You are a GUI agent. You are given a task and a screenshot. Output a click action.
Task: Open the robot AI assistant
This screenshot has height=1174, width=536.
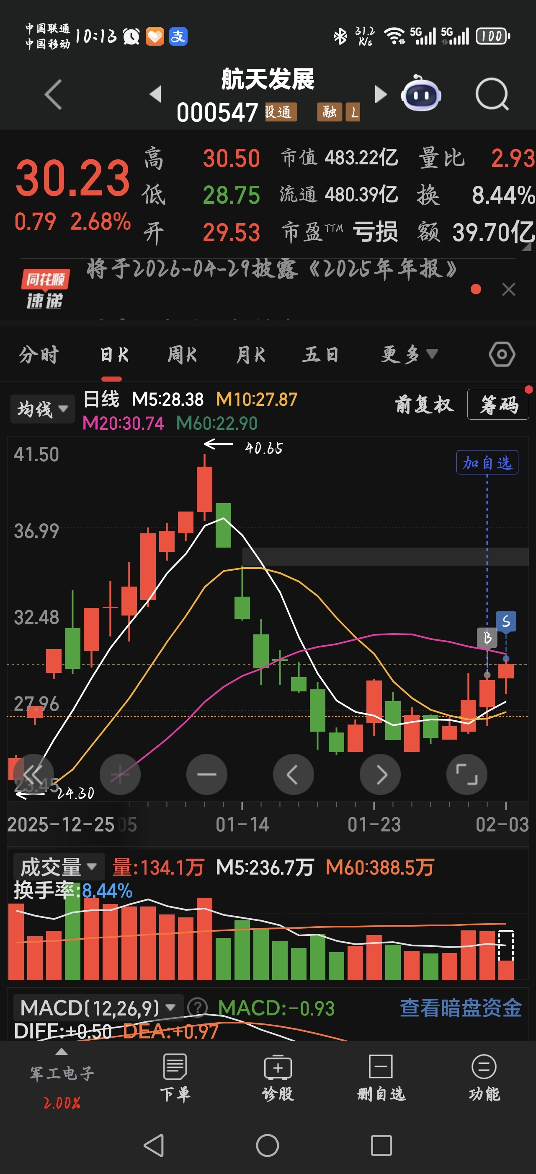pos(420,94)
